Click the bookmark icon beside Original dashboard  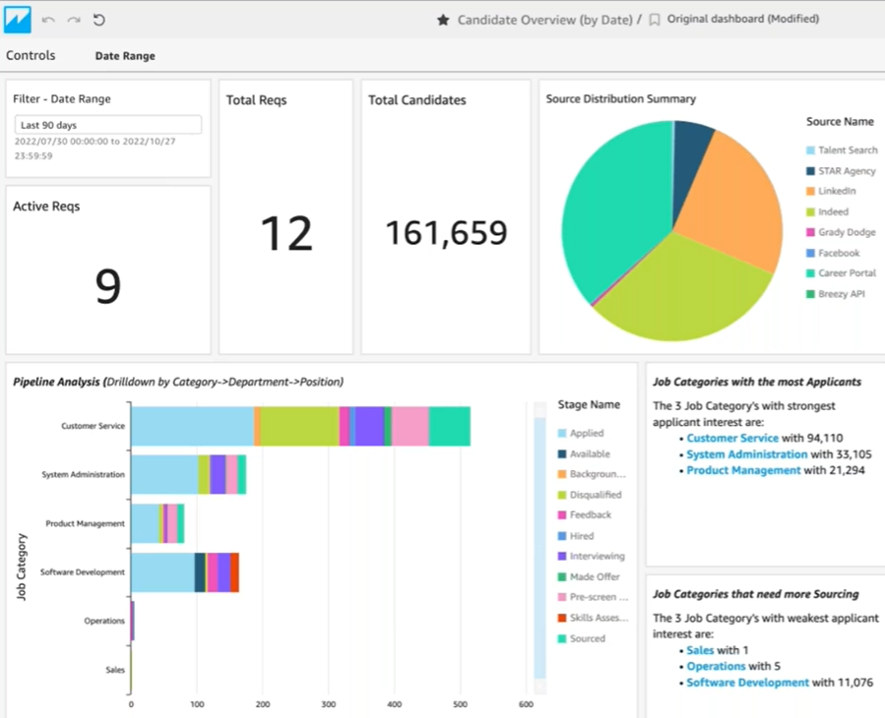pos(655,20)
